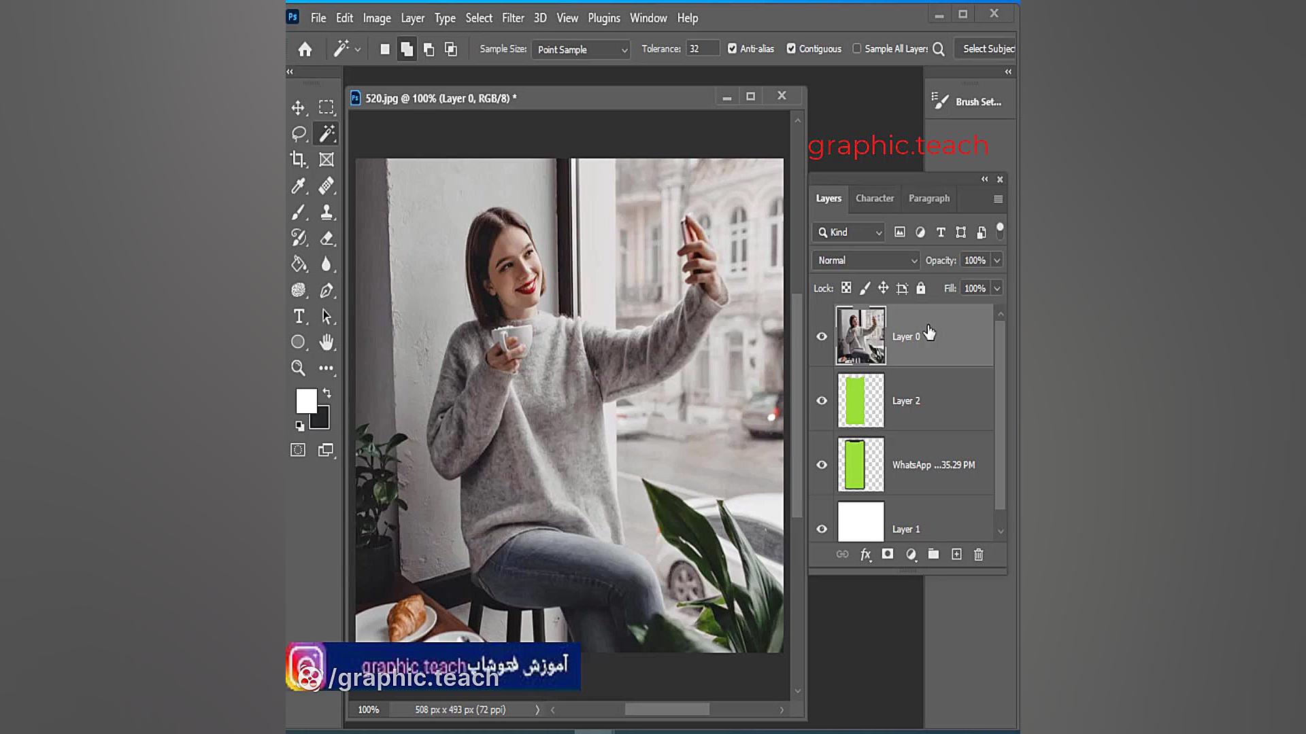Select the Horizontal Type tool

[x=298, y=316]
